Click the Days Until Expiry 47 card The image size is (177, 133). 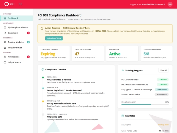tap(88, 54)
